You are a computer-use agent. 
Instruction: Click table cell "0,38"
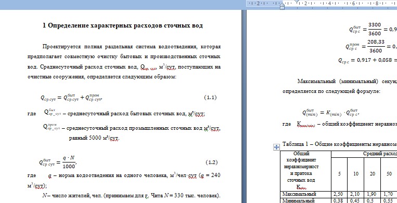pos(339,200)
